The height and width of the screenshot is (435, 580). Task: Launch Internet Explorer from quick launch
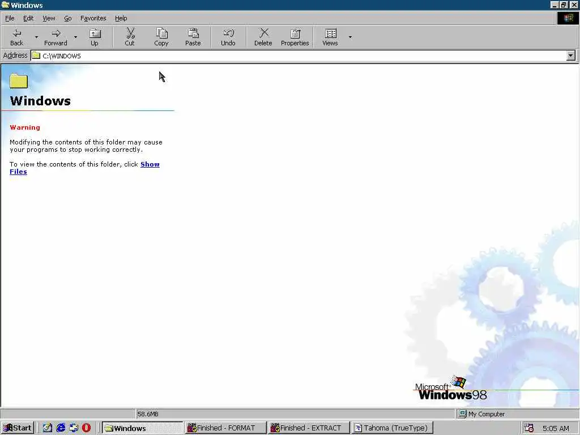click(61, 428)
